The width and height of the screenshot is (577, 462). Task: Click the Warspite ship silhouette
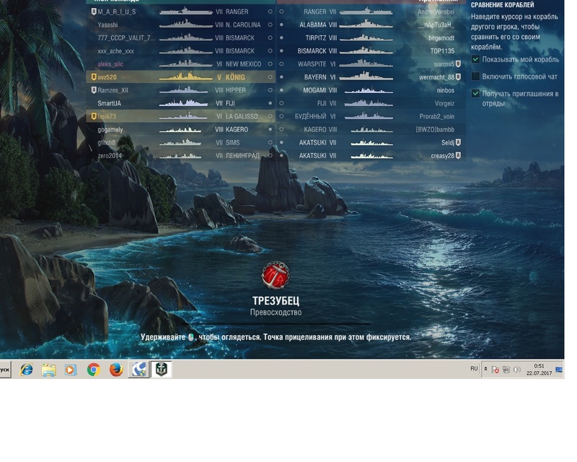366,64
